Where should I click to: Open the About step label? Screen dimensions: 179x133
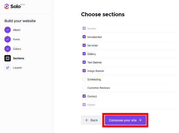(x=17, y=30)
